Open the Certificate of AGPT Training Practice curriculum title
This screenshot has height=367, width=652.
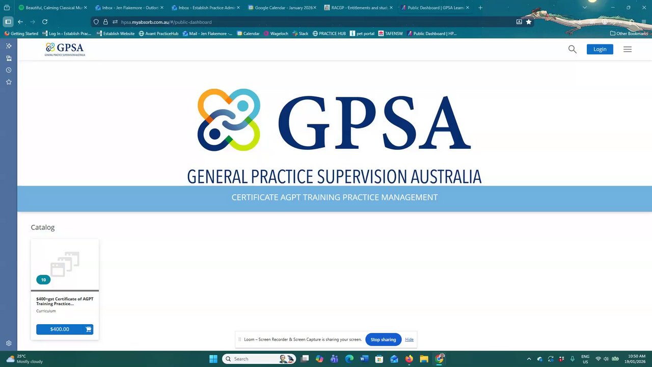click(x=65, y=301)
